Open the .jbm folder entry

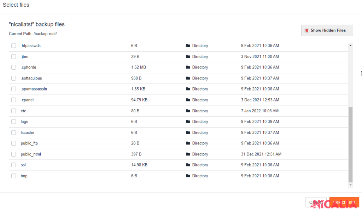(x=24, y=57)
